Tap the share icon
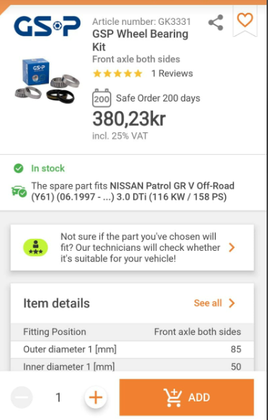This screenshot has height=420, width=268. tap(216, 23)
